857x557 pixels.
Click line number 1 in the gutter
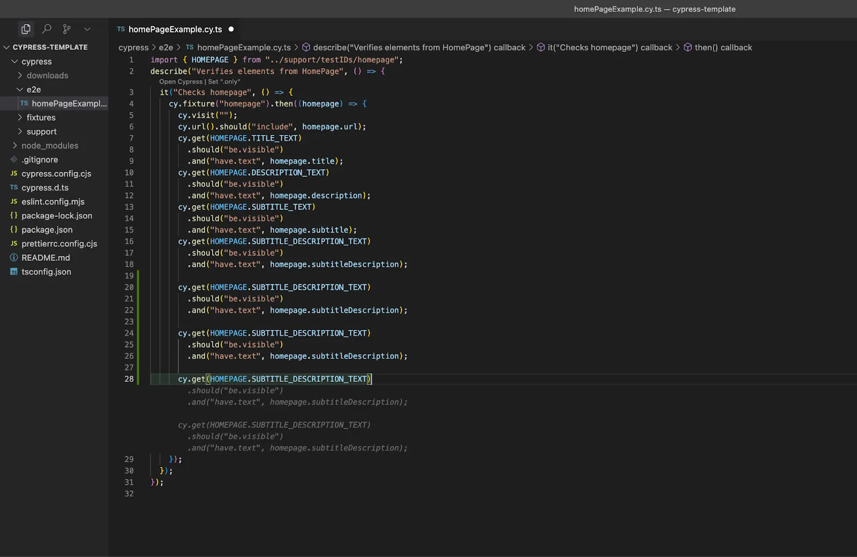pos(131,60)
